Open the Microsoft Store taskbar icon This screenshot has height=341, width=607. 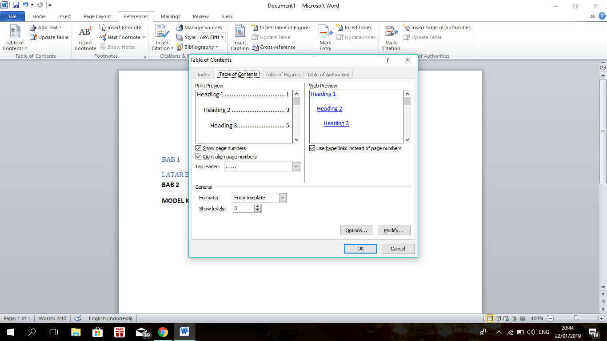[x=98, y=332]
